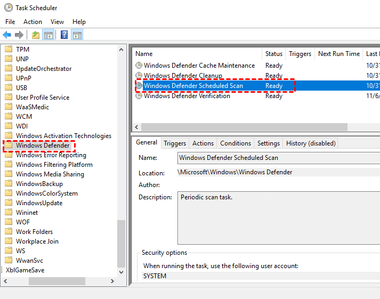
Task: Select Windows Error Reporting folder
Action: [x=51, y=155]
